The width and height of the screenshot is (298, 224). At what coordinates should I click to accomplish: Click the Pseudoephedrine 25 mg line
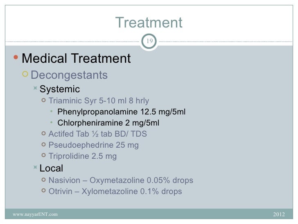point(93,145)
